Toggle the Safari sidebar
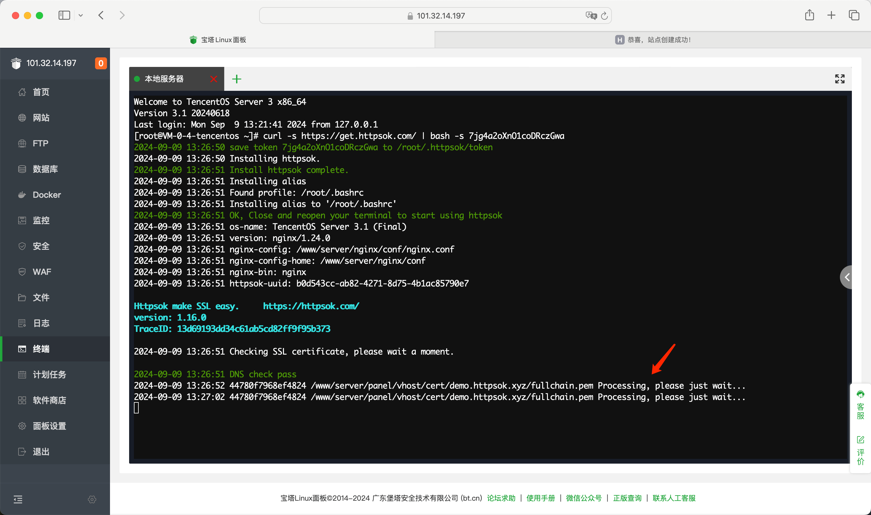Viewport: 871px width, 515px height. 64,15
